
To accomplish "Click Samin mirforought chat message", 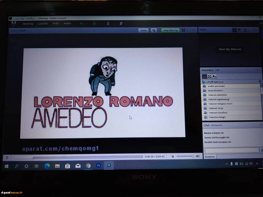I will coord(217,138).
